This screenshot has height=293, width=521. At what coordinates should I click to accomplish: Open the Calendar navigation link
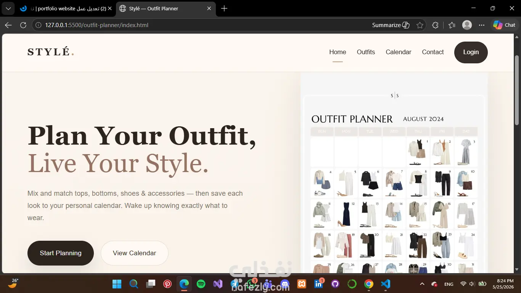point(398,52)
